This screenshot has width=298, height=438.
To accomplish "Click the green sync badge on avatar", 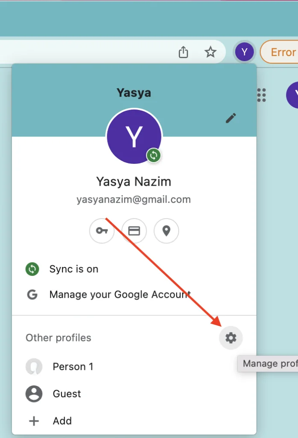I will pyautogui.click(x=153, y=155).
